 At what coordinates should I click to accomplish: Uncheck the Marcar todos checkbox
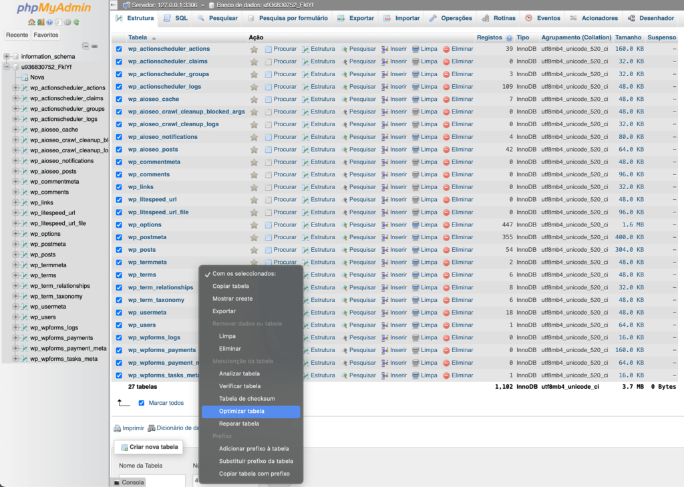point(142,403)
